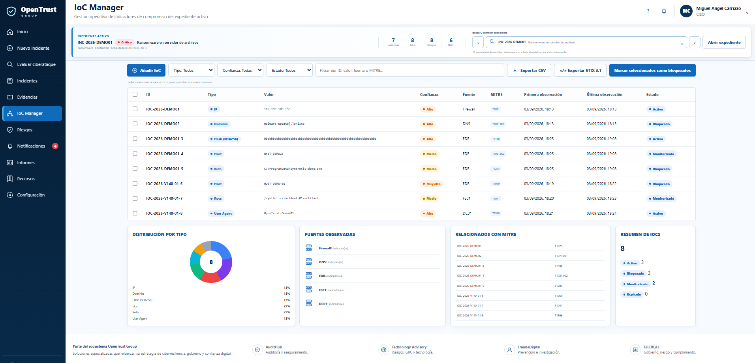Open the notifications bell icon in header

(x=664, y=11)
